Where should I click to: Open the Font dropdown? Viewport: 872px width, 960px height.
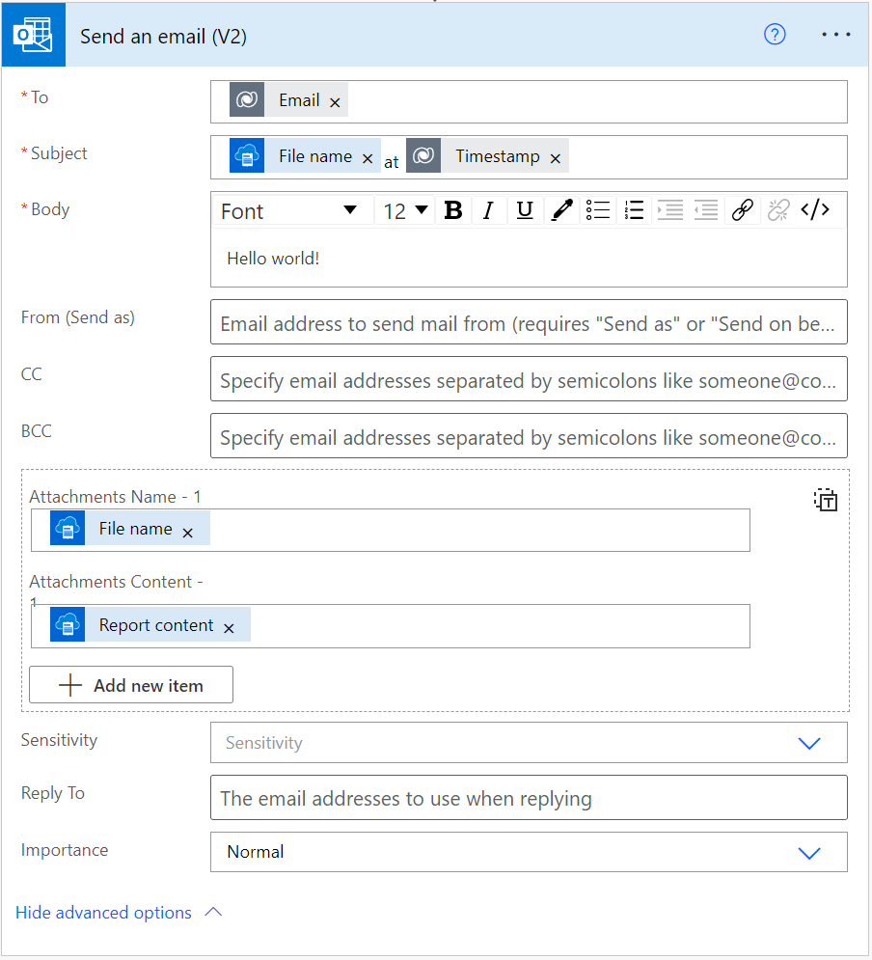(x=288, y=211)
